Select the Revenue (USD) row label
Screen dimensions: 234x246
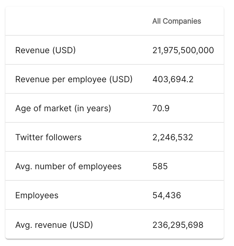(45, 50)
